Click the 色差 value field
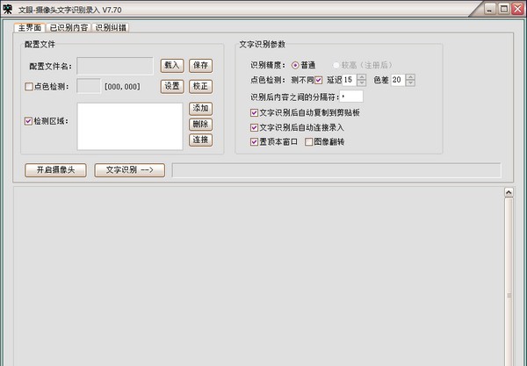527x366 pixels. coord(398,80)
